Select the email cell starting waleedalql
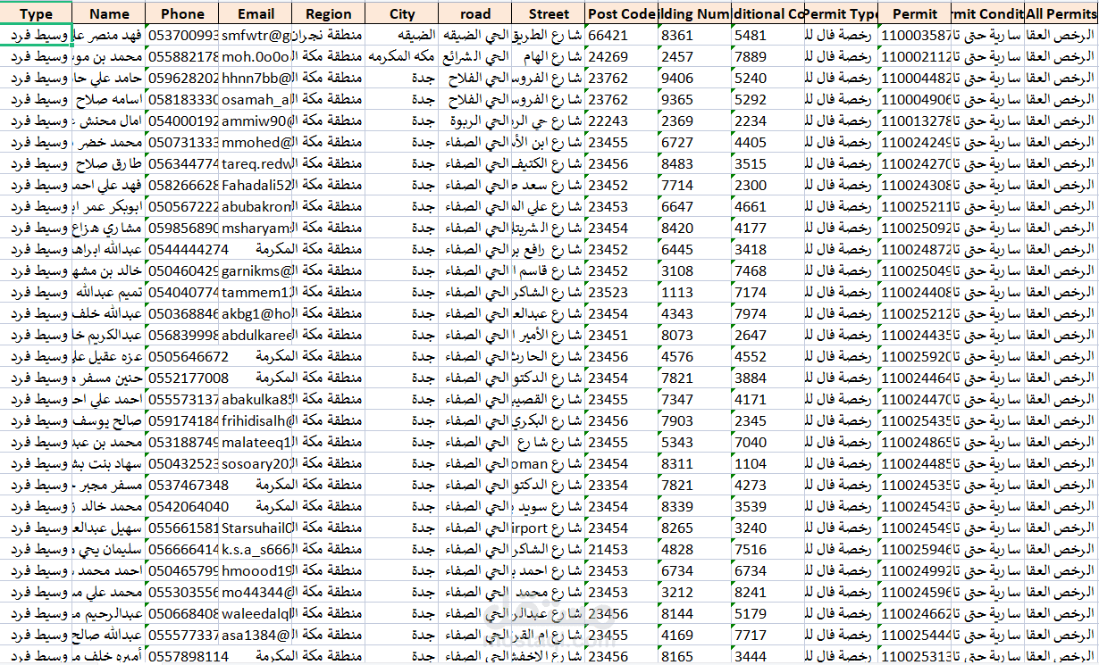Screen dimensions: 1099x665 pyautogui.click(x=256, y=613)
